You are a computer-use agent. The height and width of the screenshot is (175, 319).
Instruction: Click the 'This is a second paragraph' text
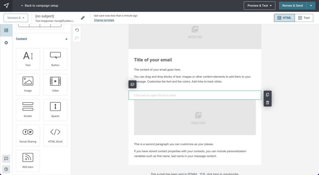pyautogui.click(x=174, y=144)
